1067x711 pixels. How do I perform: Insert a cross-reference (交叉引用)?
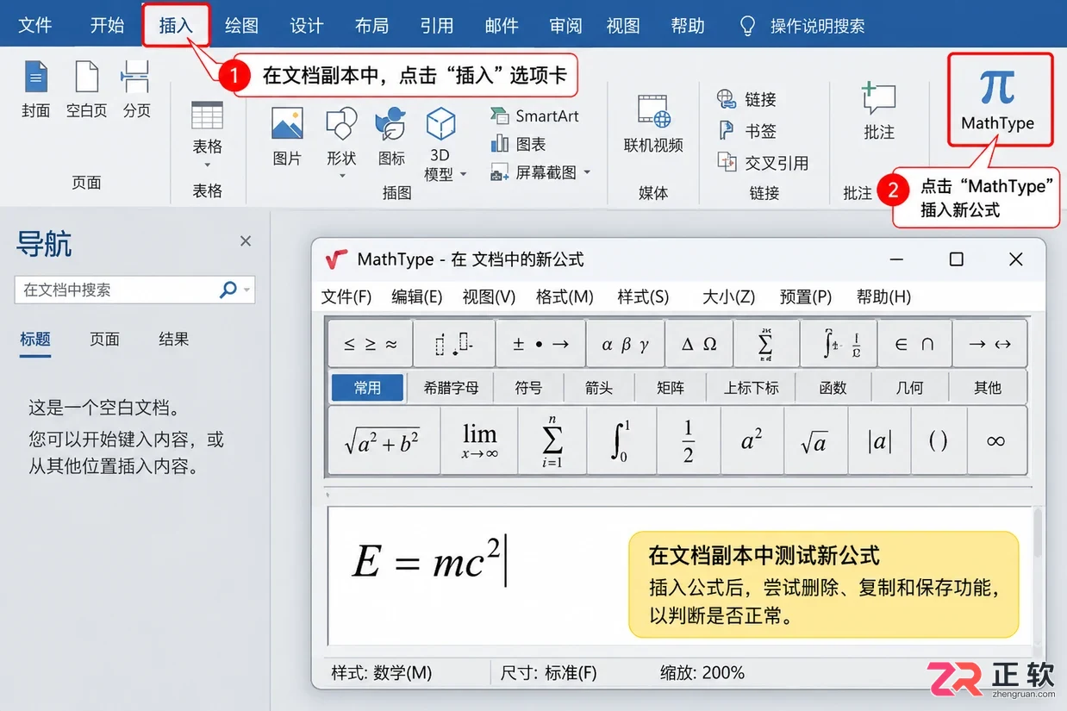pyautogui.click(x=763, y=162)
